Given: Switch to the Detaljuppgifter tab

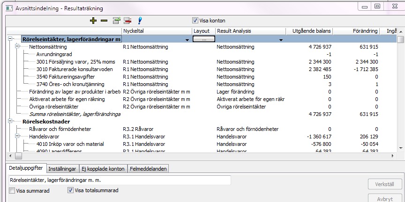Looking at the screenshot, I should (26, 168).
